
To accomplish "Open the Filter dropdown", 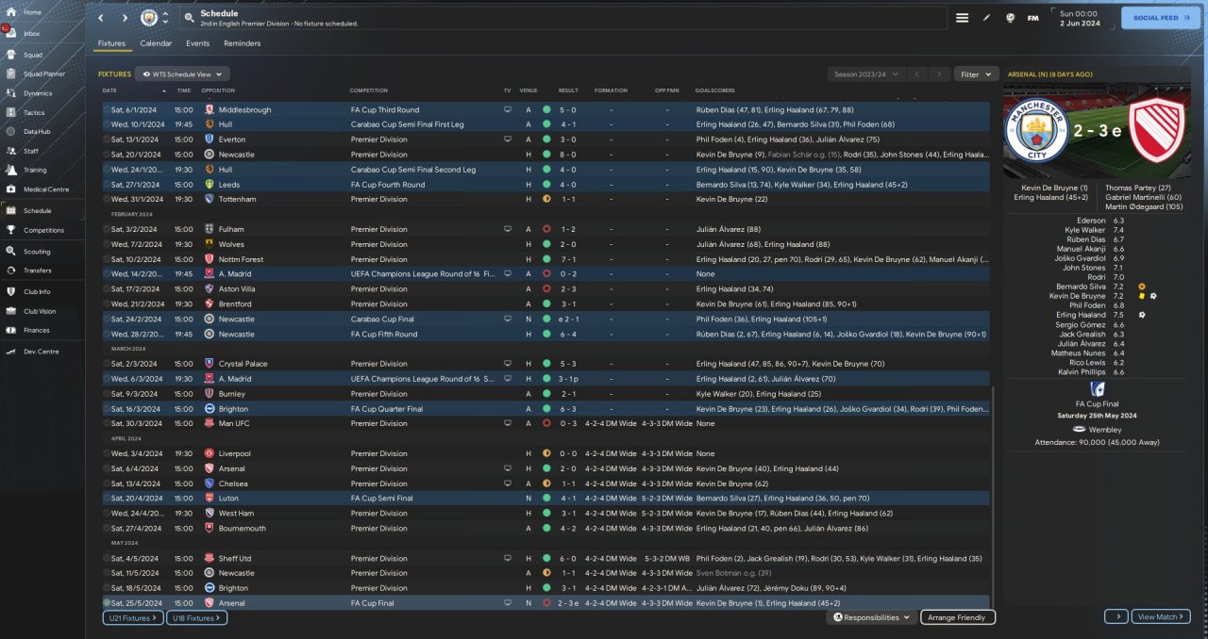I will 976,74.
